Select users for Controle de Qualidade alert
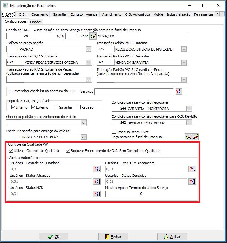The width and height of the screenshot is (227, 243). [x=97, y=169]
